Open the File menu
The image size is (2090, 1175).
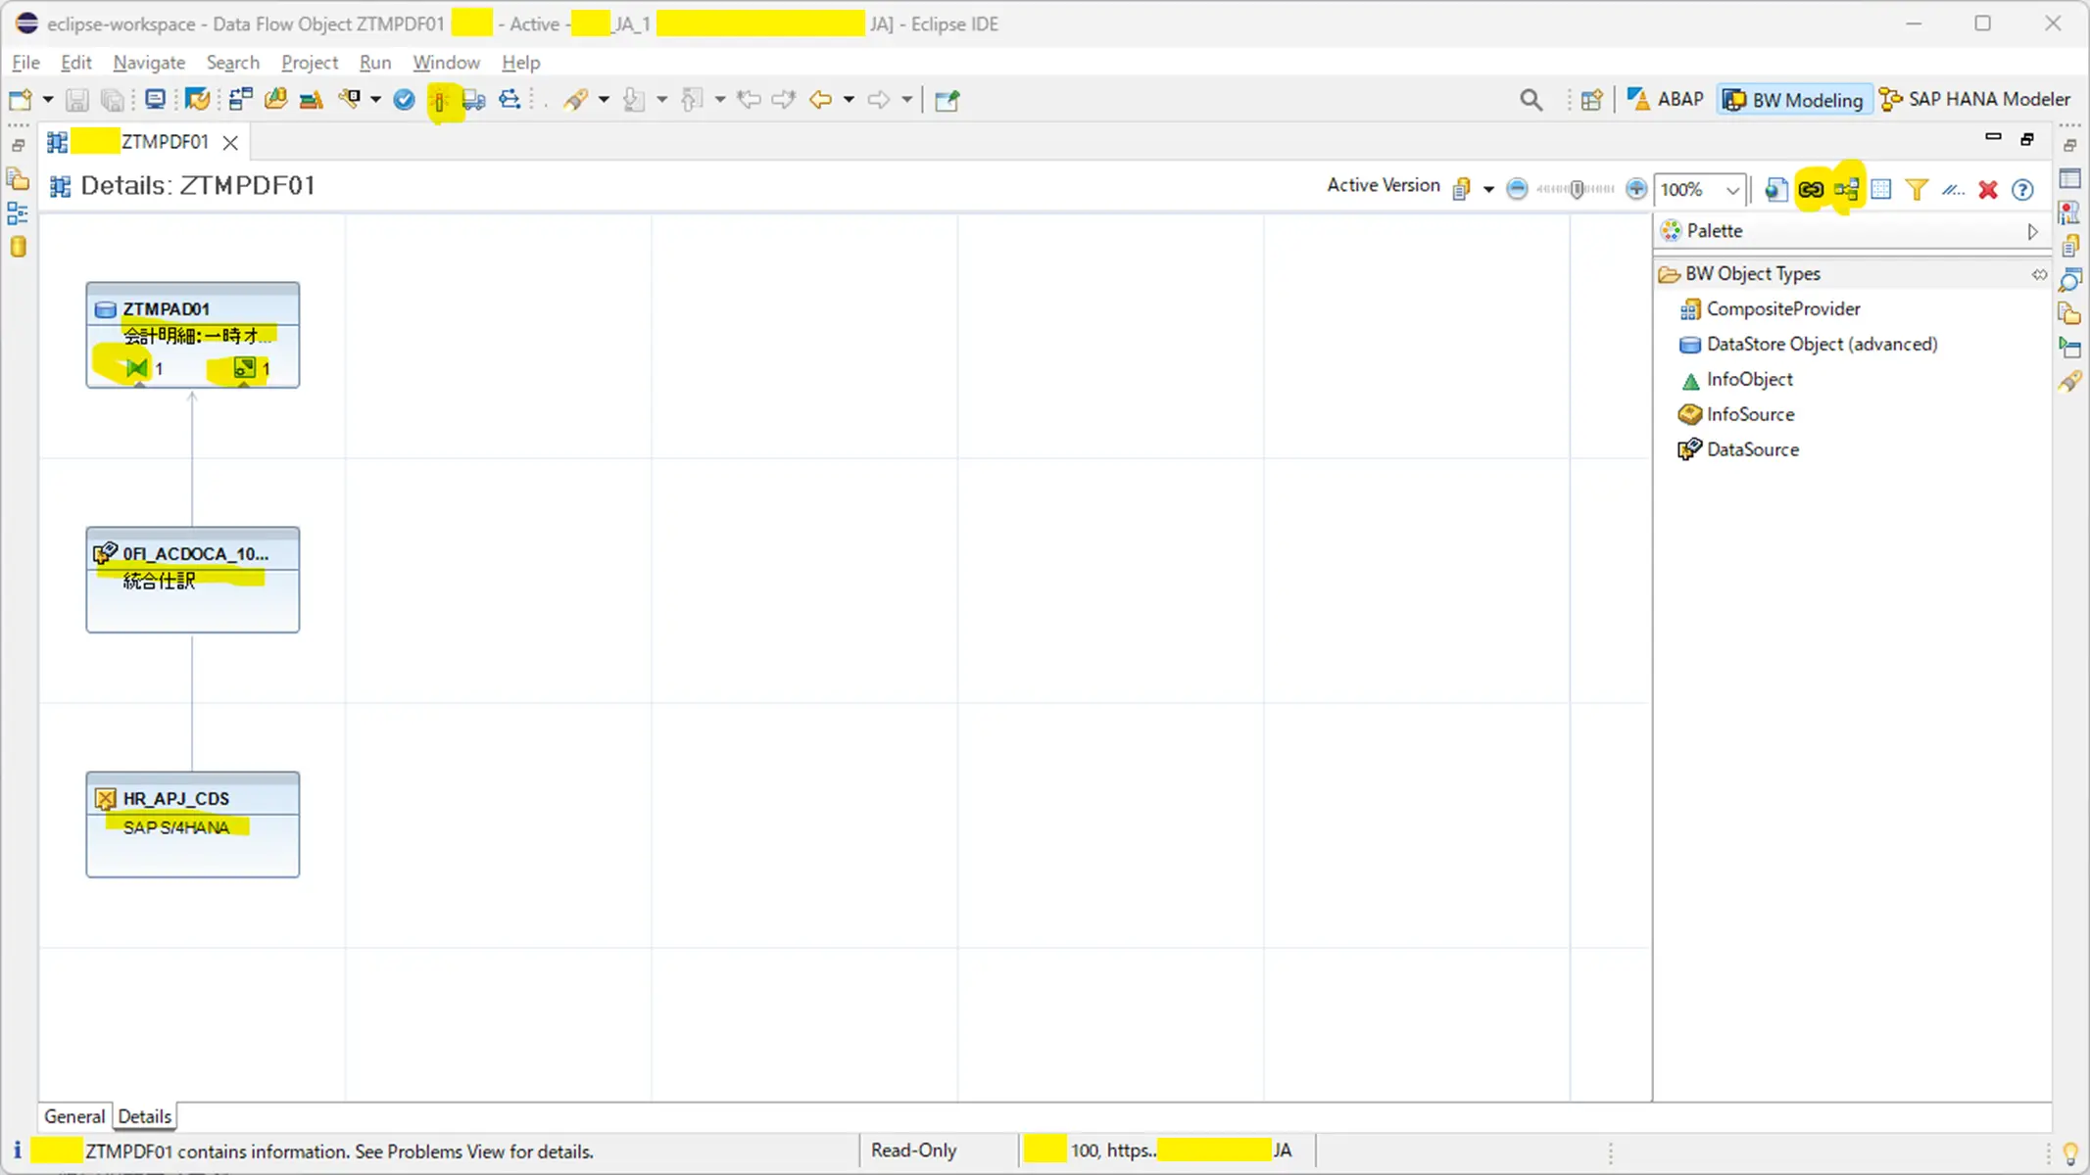[25, 63]
